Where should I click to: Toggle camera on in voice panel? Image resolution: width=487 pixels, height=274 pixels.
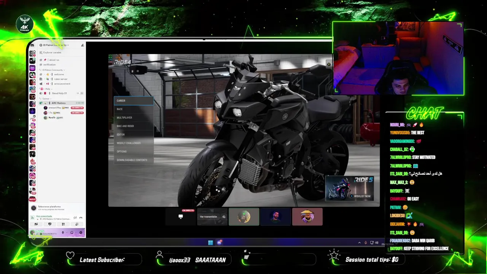(x=36, y=224)
